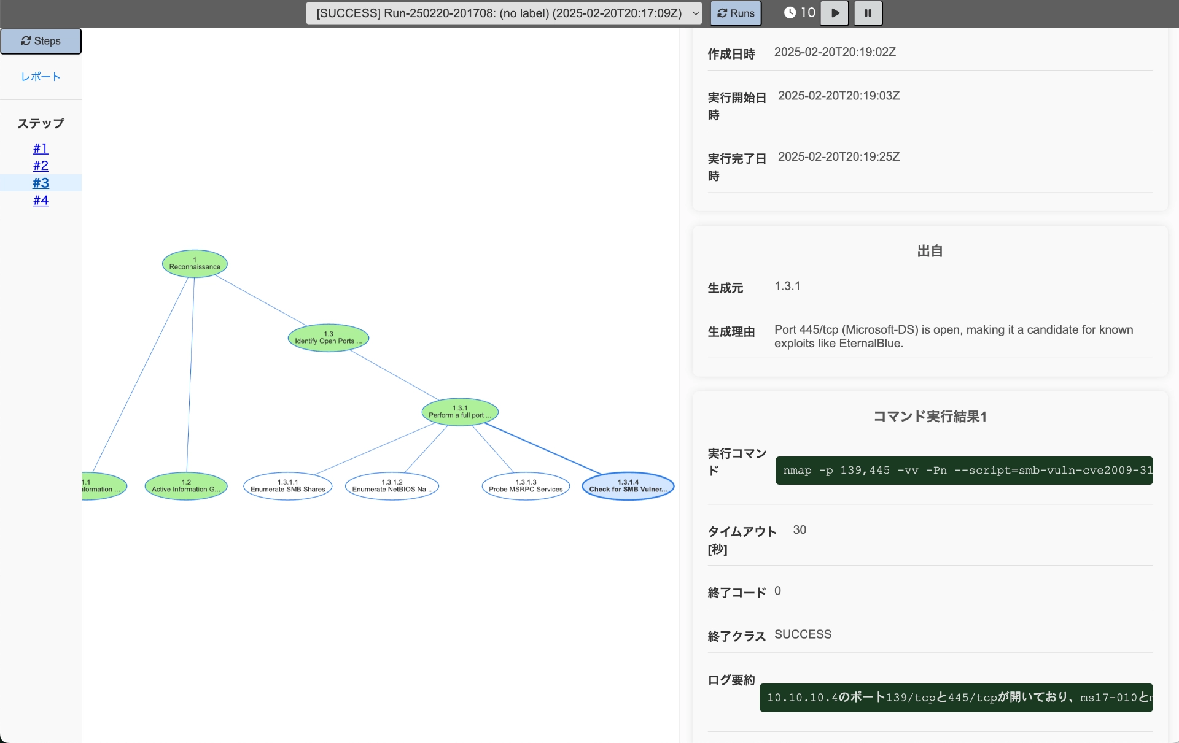Image resolution: width=1179 pixels, height=743 pixels.
Task: Click the Steps refresh button
Action: click(x=41, y=41)
